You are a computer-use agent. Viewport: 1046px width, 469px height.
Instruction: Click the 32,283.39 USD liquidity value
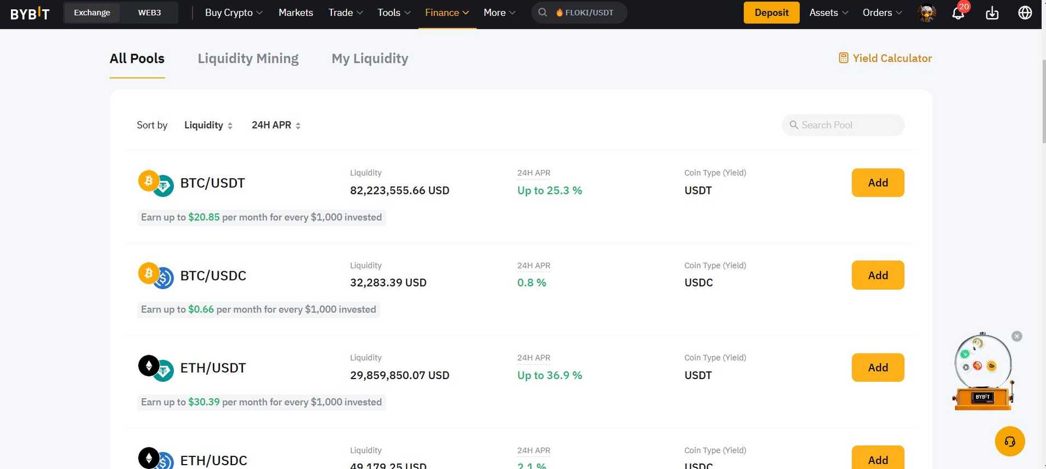pyautogui.click(x=388, y=283)
